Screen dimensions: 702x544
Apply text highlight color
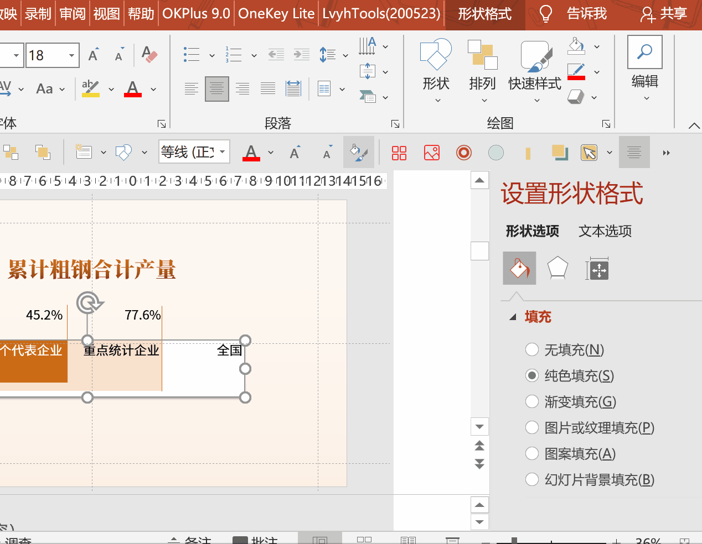point(91,88)
